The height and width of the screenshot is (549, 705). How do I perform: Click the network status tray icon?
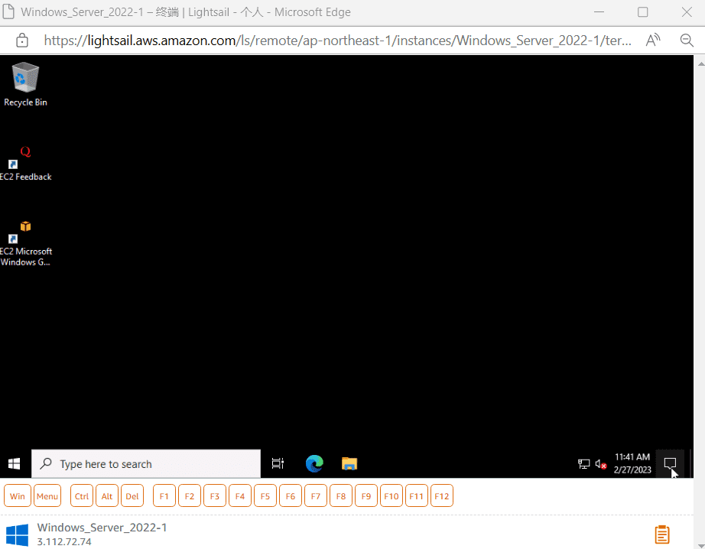[x=584, y=464]
